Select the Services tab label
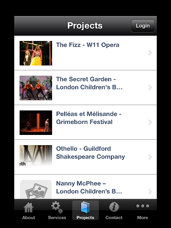This screenshot has height=228, width=171. [57, 218]
